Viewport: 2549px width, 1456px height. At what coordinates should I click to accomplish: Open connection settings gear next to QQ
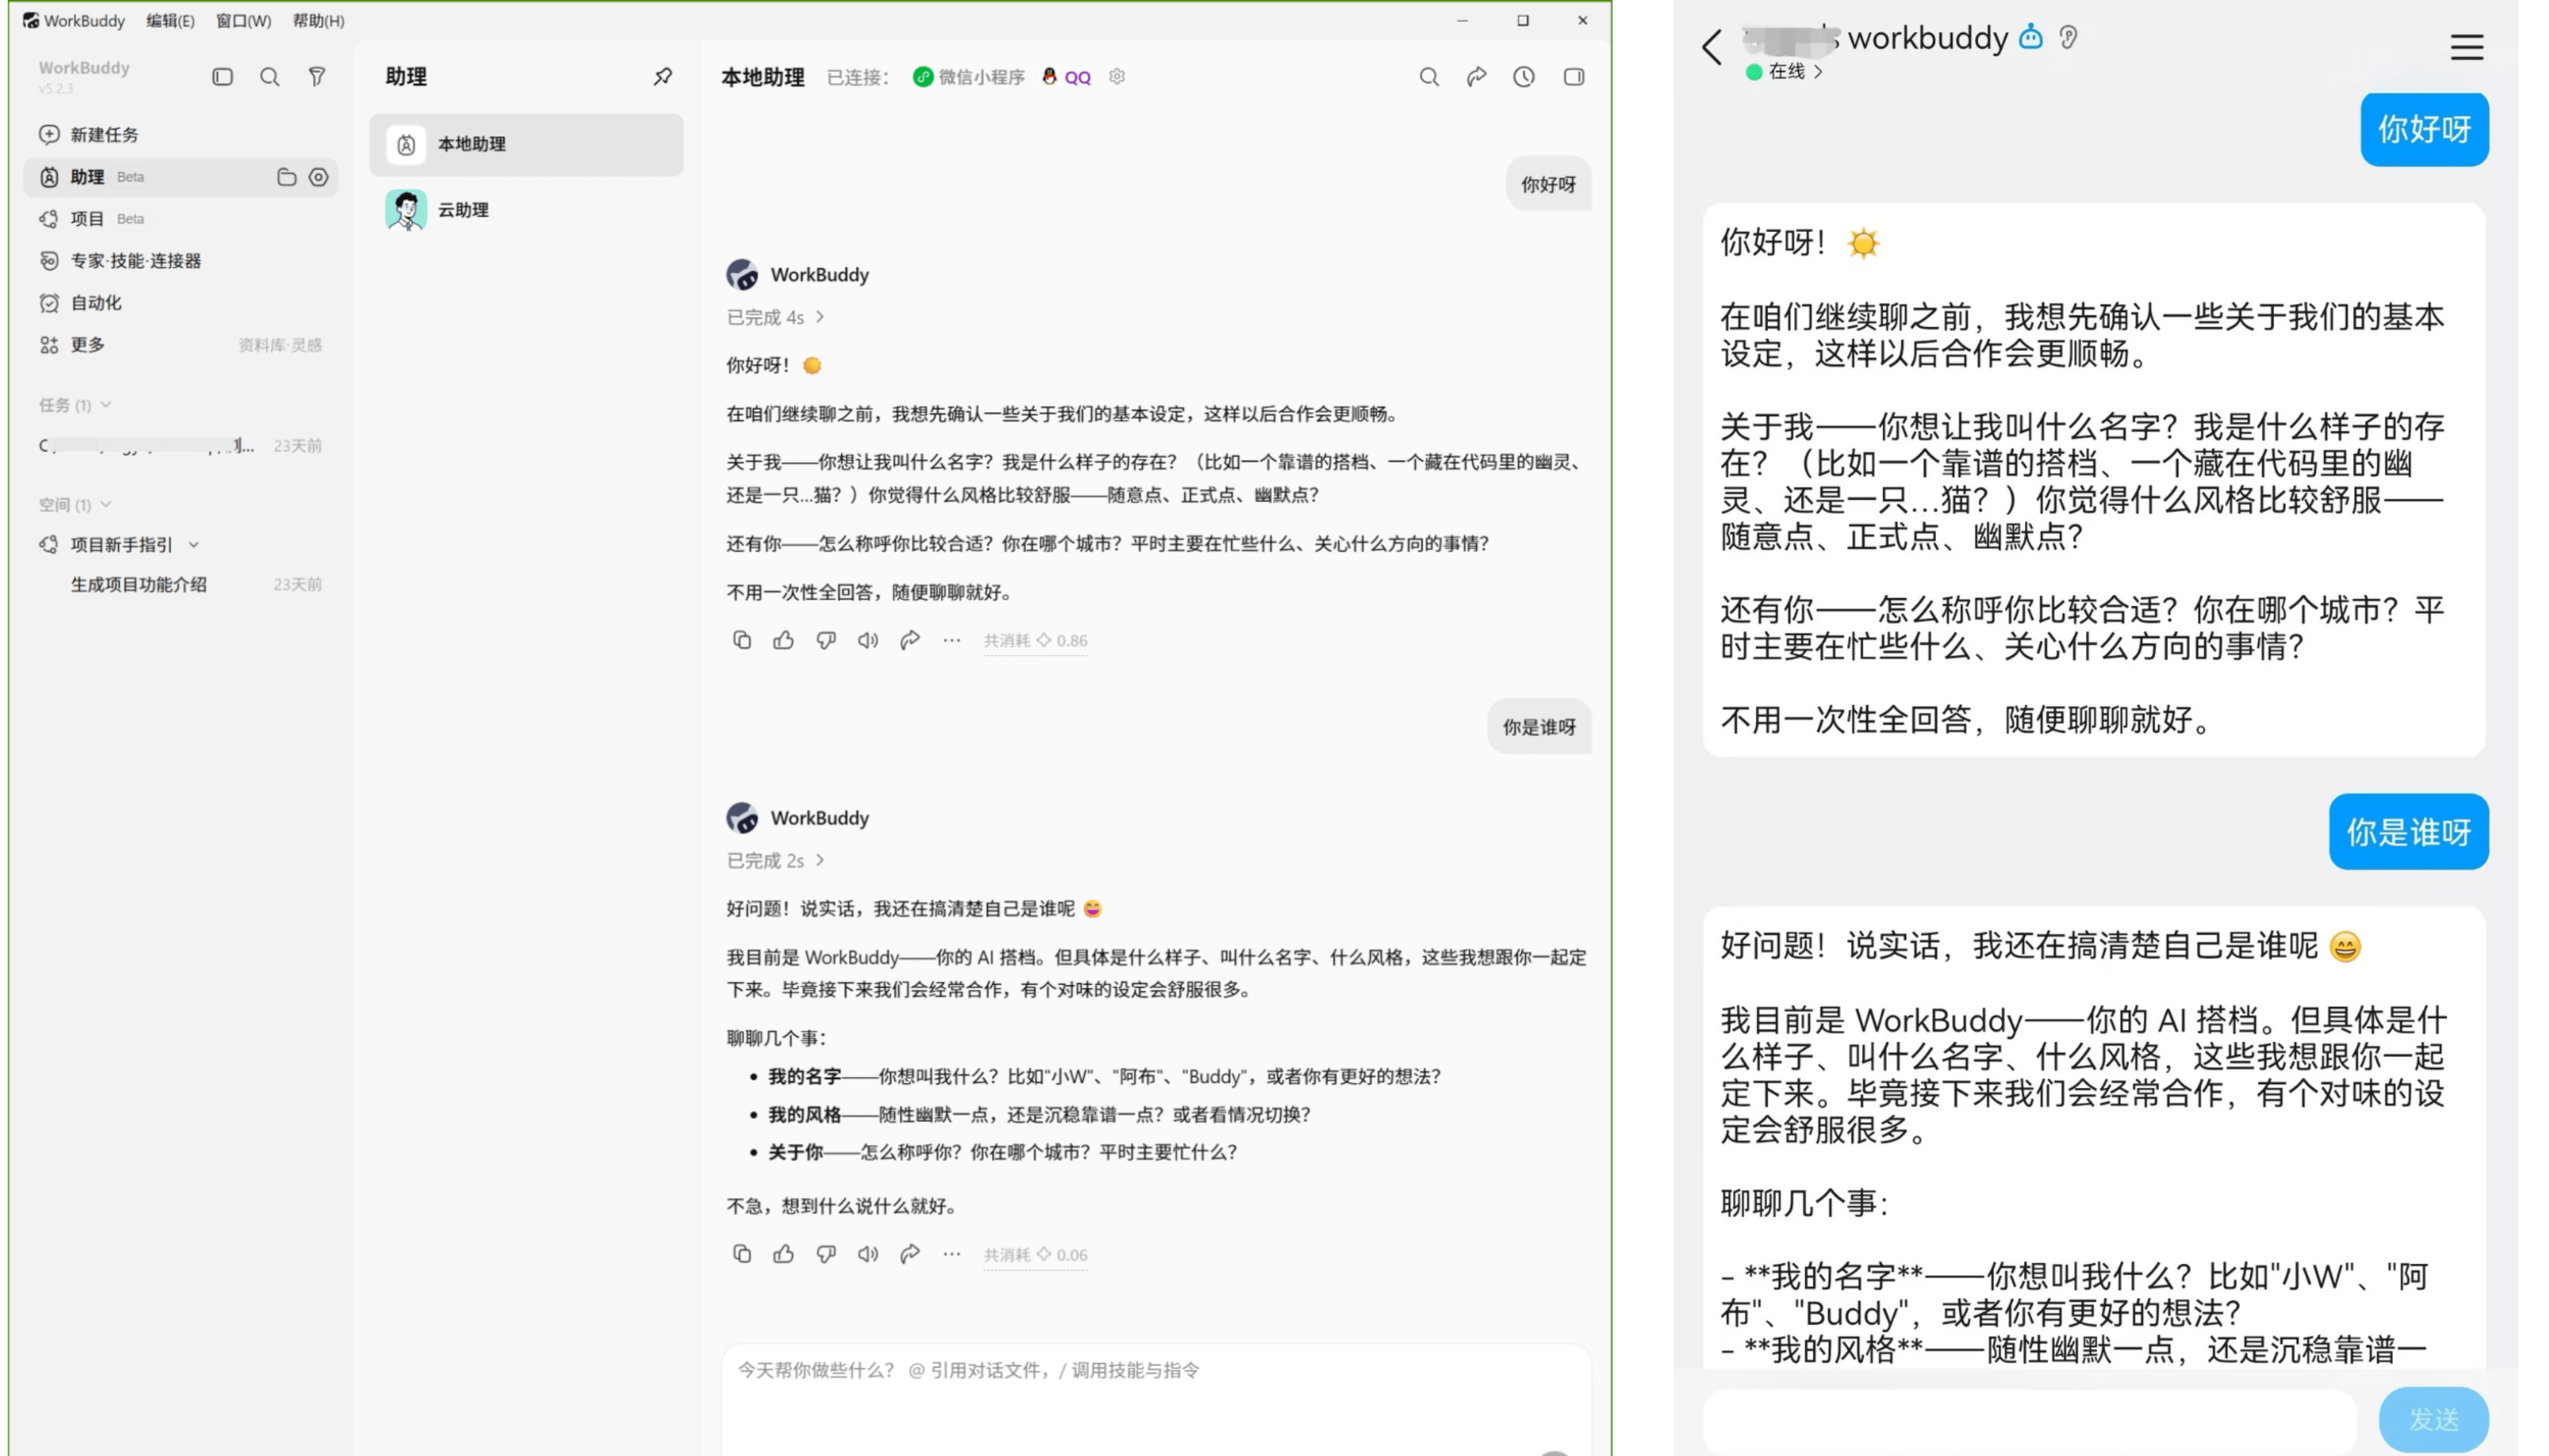1116,77
